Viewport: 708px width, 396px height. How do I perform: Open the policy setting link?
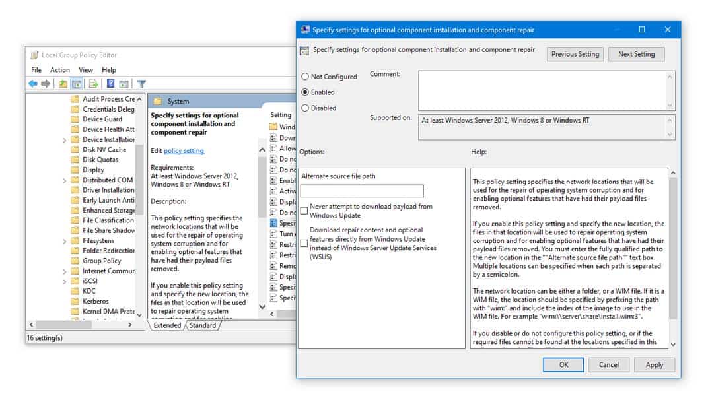coord(184,150)
